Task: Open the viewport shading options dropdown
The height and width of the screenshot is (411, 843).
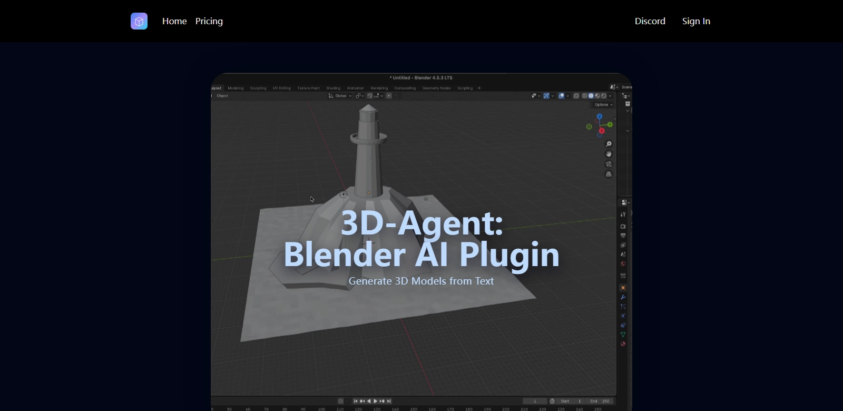Action: tap(610, 96)
